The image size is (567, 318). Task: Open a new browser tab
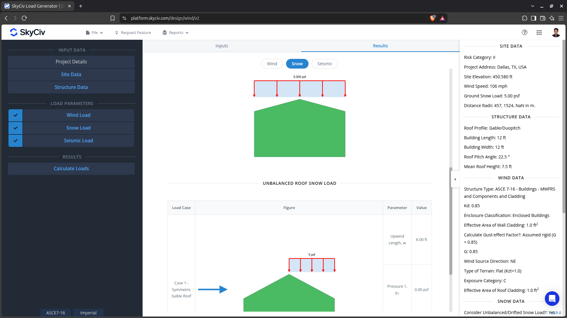(81, 6)
